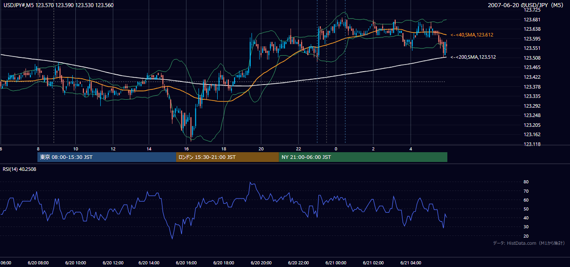Viewport: 570px width, 267px height.
Task: Click price axis value 123.292
Action: pos(532,106)
